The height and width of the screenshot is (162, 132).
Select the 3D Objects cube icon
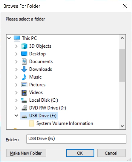tap(24, 46)
